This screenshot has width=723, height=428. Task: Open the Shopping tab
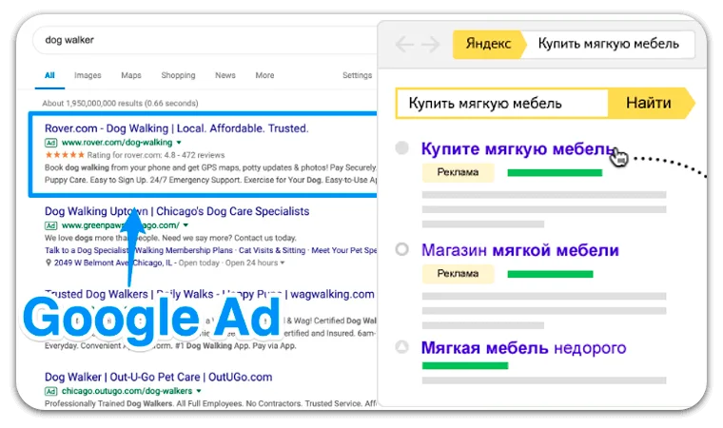click(x=178, y=75)
